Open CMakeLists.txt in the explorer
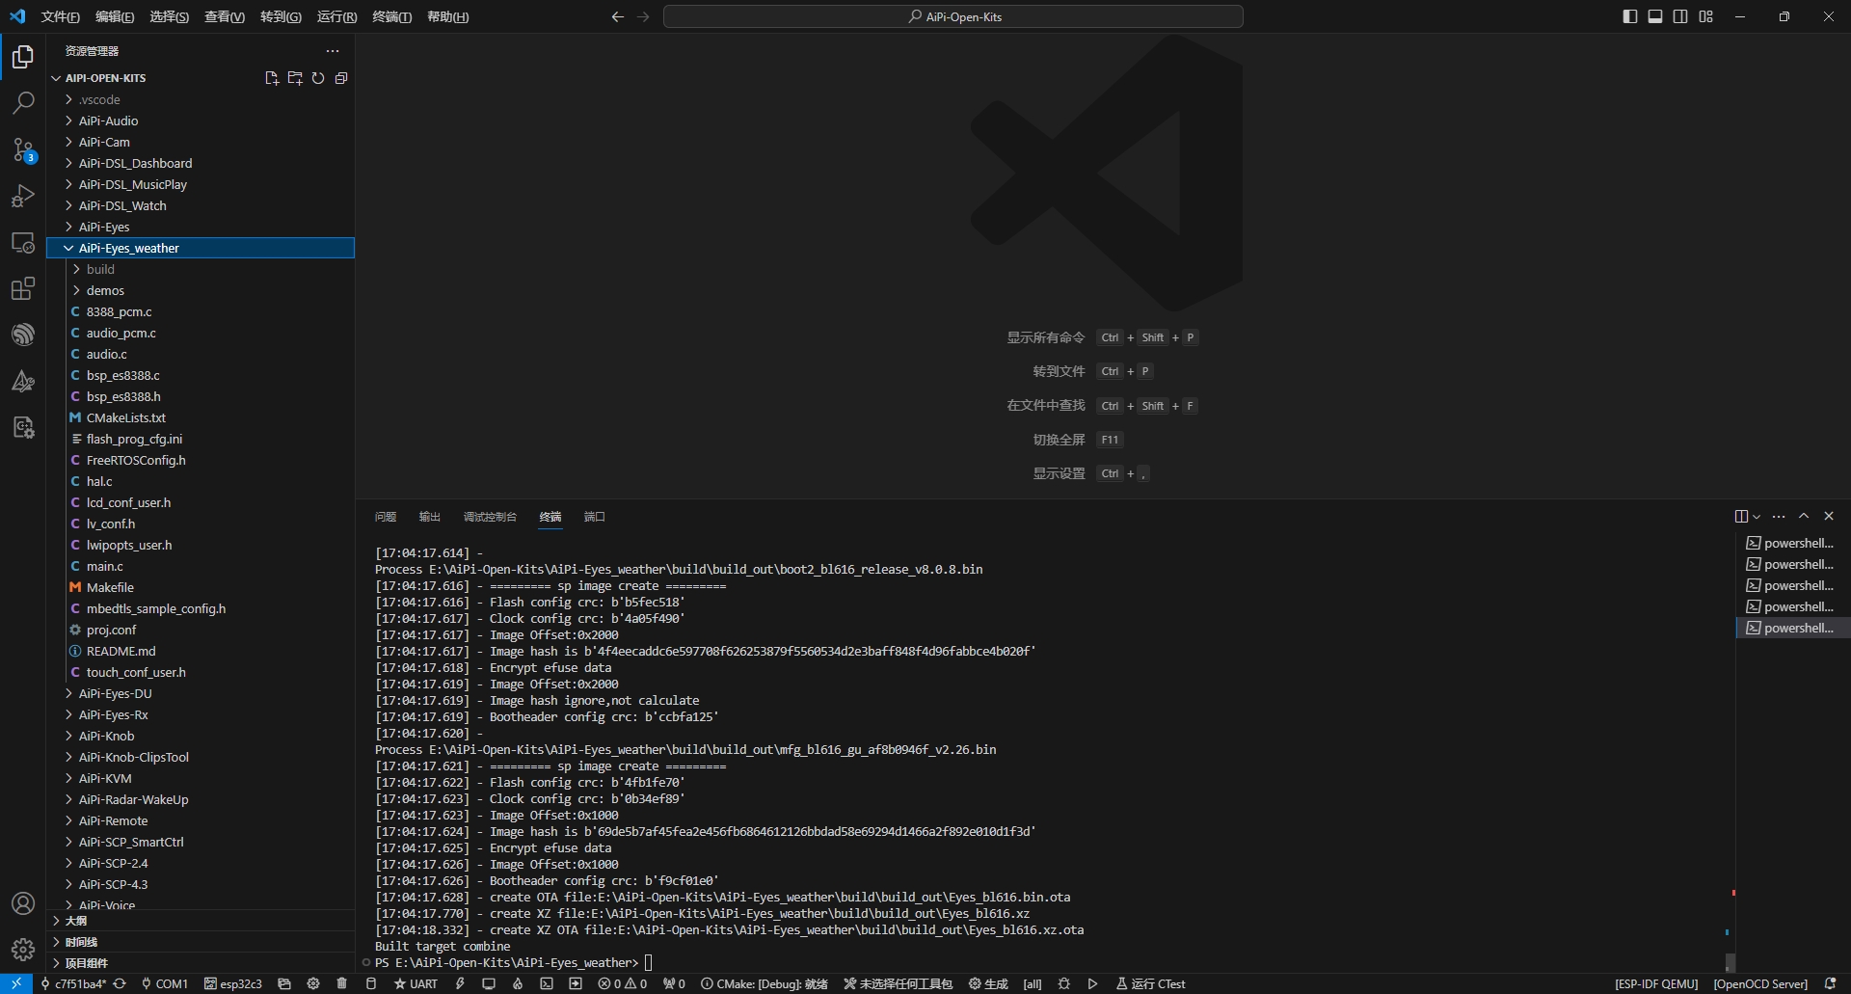 click(201, 417)
